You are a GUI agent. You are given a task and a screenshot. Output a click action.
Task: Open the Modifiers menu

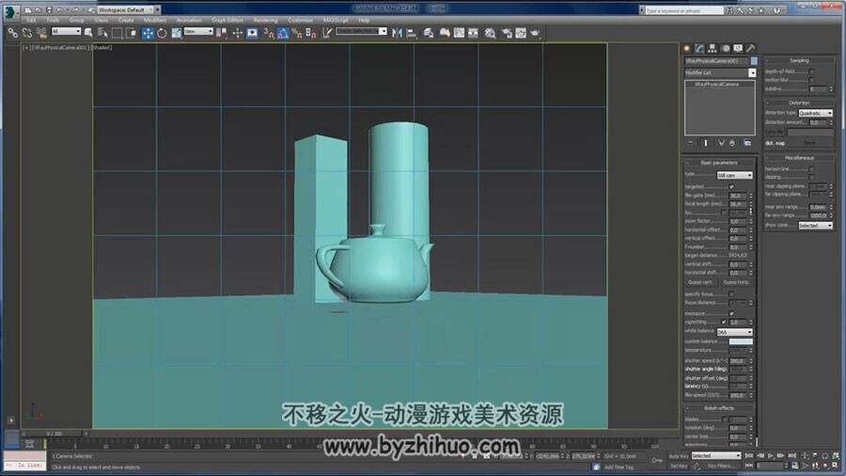coord(155,21)
